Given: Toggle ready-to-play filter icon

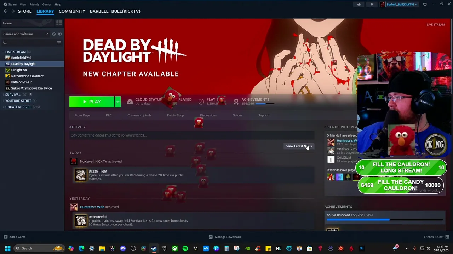Looking at the screenshot, I should pos(60,34).
